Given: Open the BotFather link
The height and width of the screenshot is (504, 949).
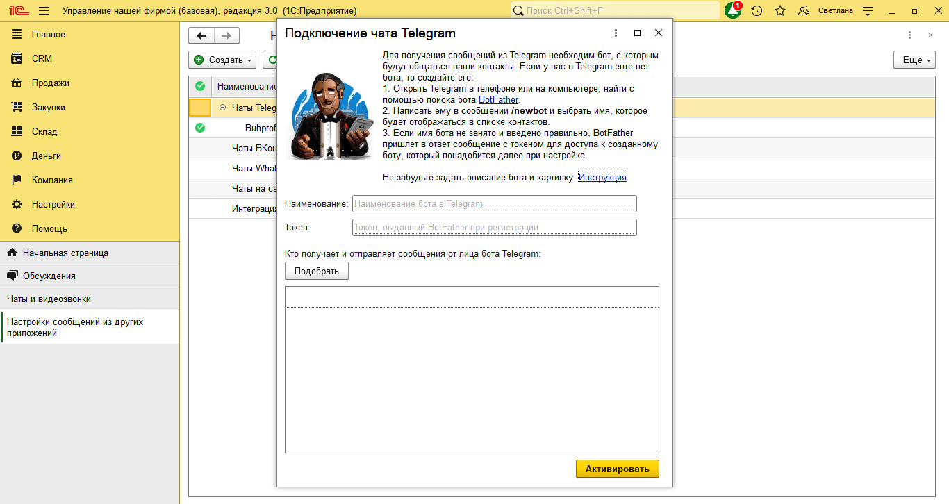Looking at the screenshot, I should (498, 100).
